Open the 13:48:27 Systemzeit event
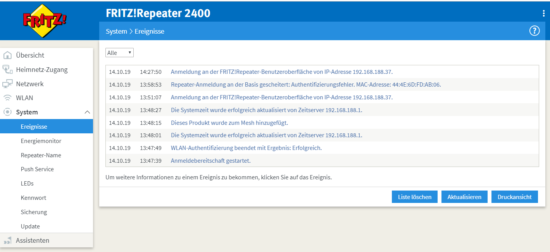Screen dimensions: 550x252 tap(267, 110)
